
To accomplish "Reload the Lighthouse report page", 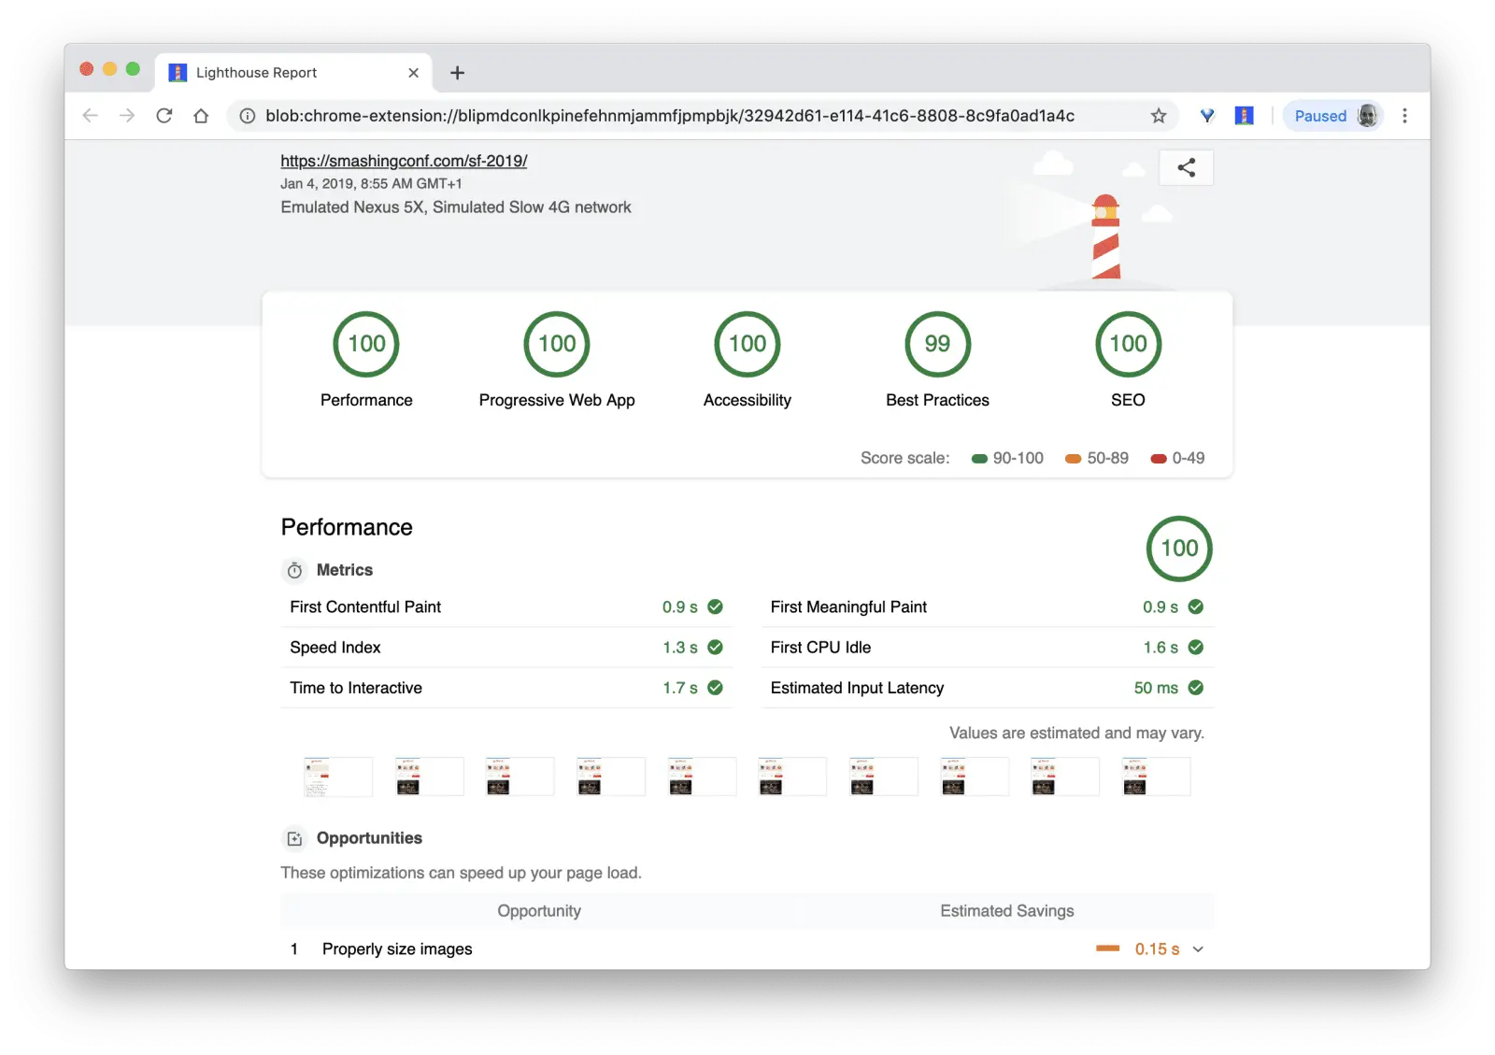I will [164, 116].
